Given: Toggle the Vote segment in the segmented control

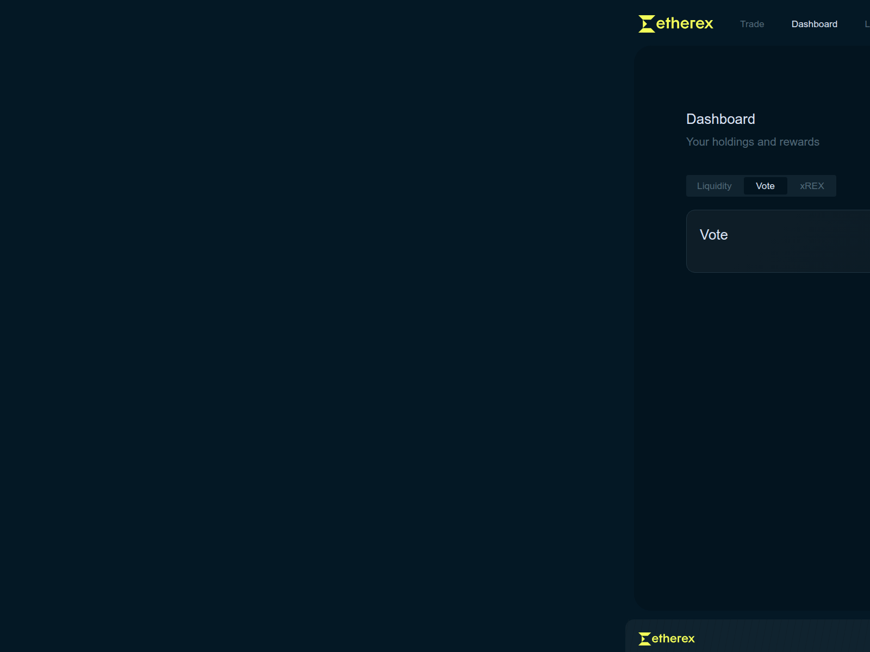Looking at the screenshot, I should tap(765, 186).
